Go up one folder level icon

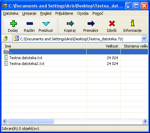[5, 39]
